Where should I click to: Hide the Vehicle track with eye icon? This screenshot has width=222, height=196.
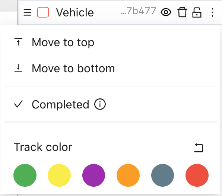[x=166, y=12]
